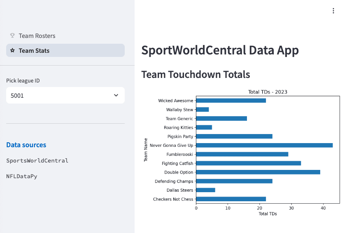The width and height of the screenshot is (347, 233).
Task: Click the Wicked Awesome bar
Action: [231, 101]
